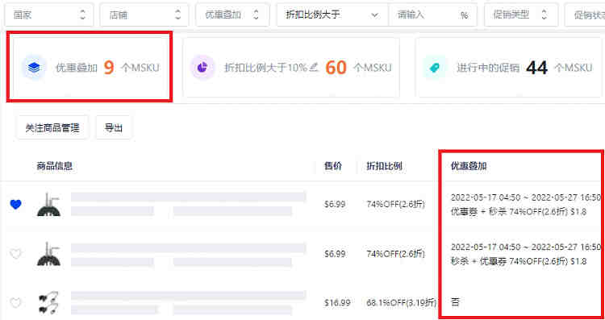Click the purple pie chart icon

(x=202, y=68)
